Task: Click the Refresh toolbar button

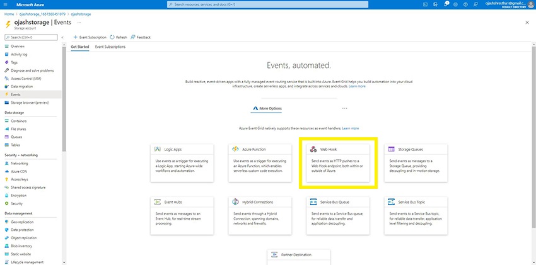Action: click(x=119, y=37)
